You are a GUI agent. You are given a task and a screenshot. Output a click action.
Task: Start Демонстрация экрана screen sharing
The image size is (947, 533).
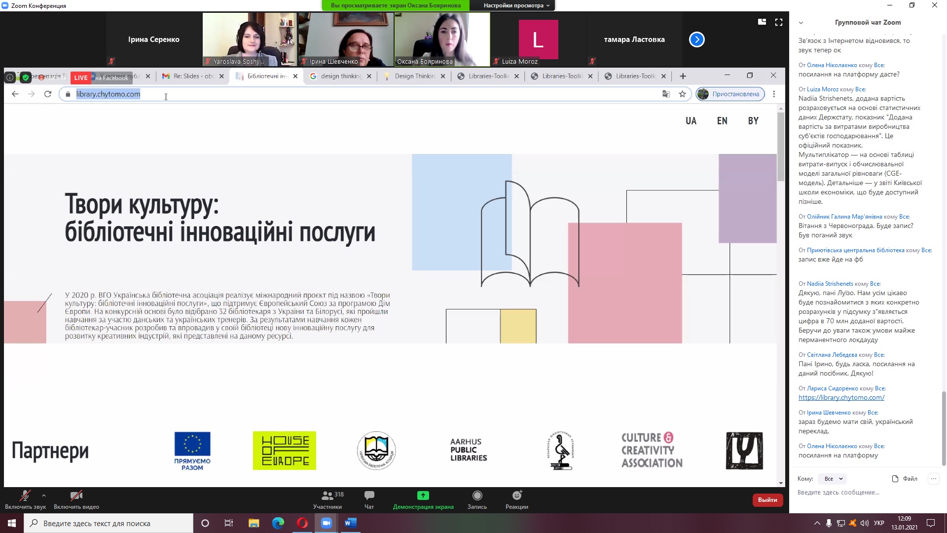pos(423,499)
